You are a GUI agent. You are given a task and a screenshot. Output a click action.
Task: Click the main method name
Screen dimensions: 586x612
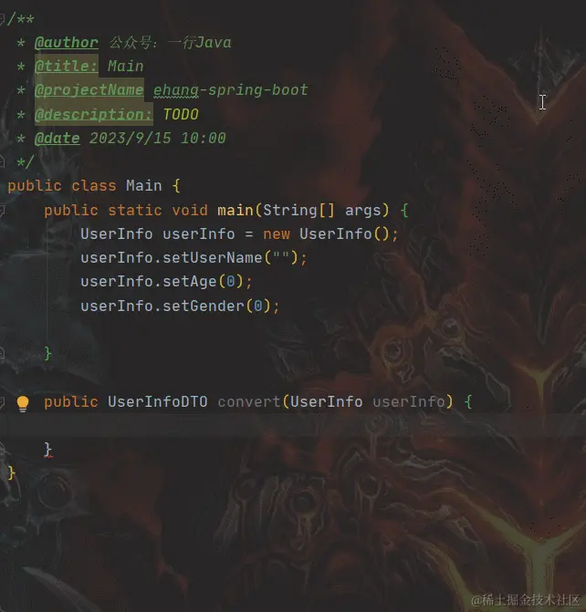point(235,211)
